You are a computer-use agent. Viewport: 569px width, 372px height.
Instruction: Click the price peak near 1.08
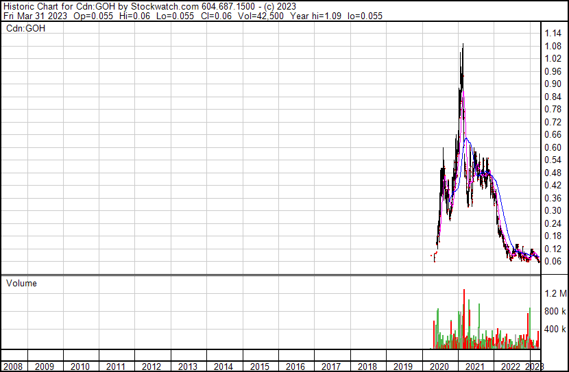[463, 46]
